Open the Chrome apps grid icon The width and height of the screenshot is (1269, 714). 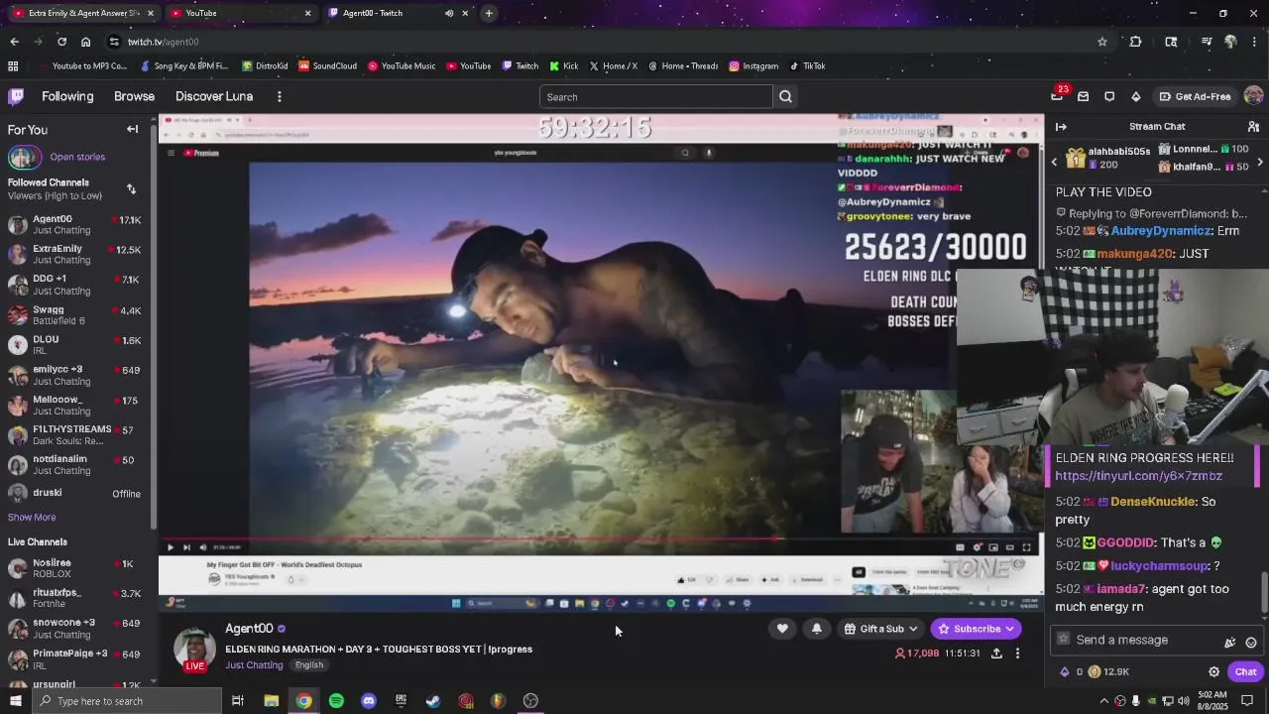pos(13,65)
